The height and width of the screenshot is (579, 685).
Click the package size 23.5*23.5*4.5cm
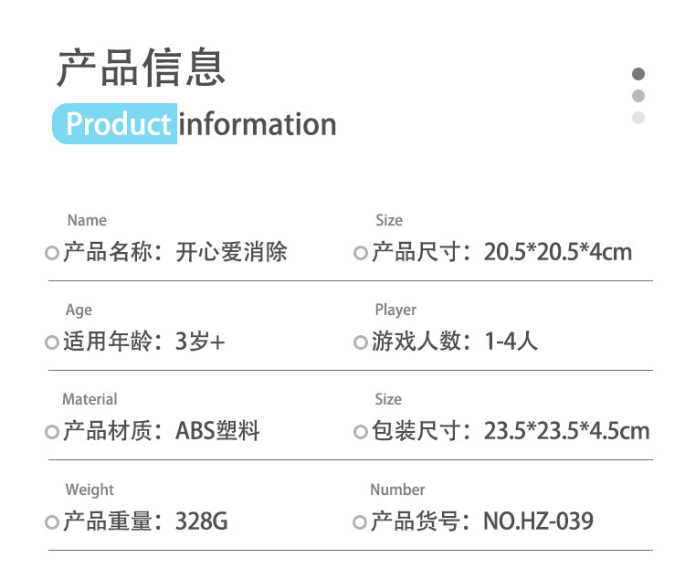tap(566, 431)
